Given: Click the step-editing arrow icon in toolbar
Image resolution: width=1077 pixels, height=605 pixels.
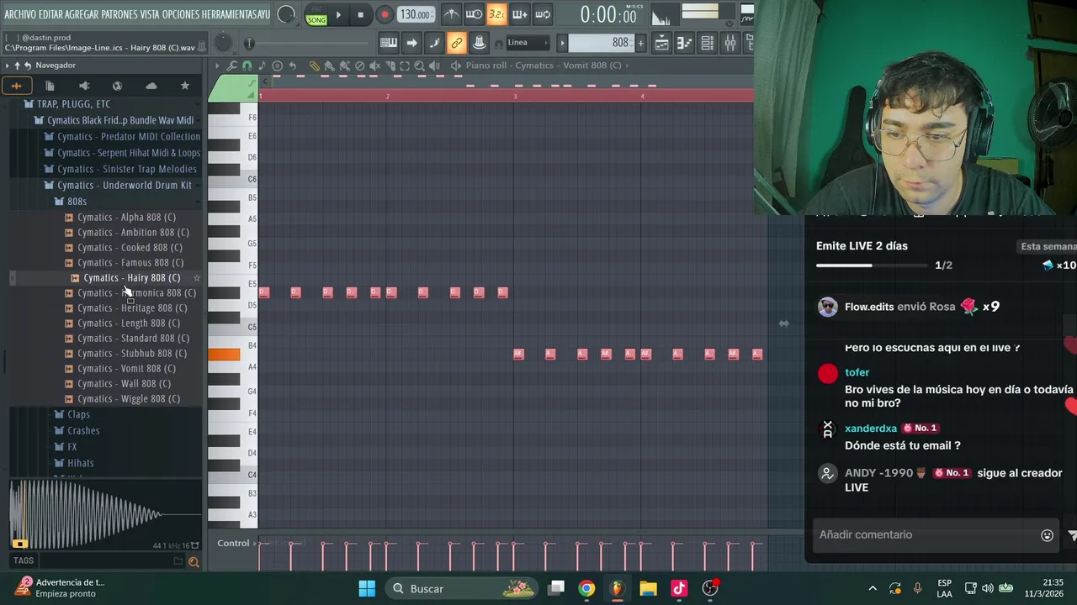Looking at the screenshot, I should pyautogui.click(x=411, y=43).
